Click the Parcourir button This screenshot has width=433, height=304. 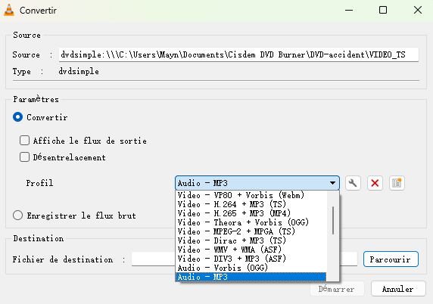pos(391,259)
